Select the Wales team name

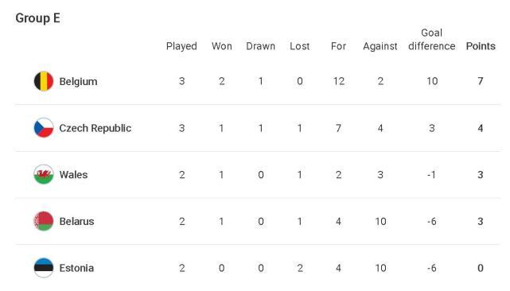pyautogui.click(x=73, y=175)
